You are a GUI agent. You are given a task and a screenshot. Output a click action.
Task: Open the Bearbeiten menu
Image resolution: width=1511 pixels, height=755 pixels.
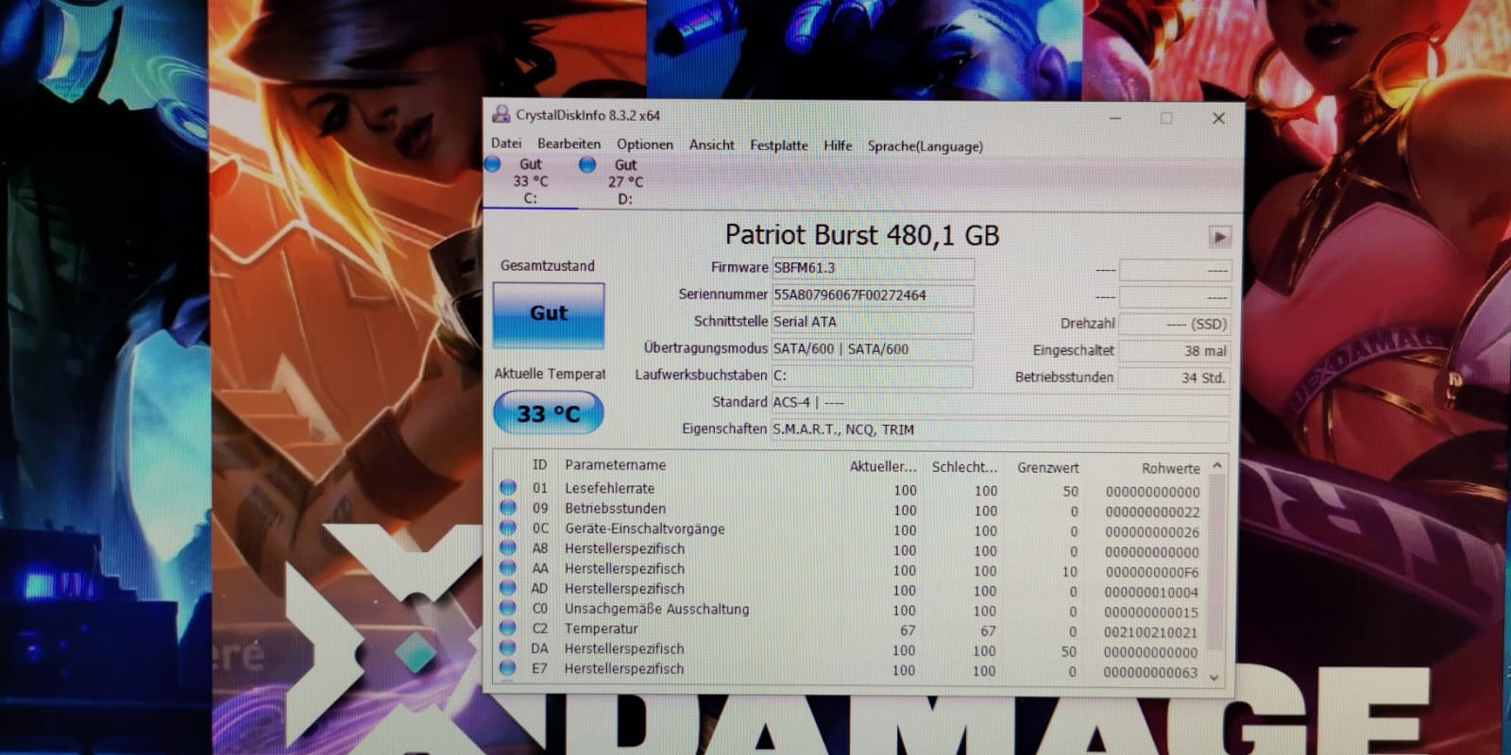[569, 144]
